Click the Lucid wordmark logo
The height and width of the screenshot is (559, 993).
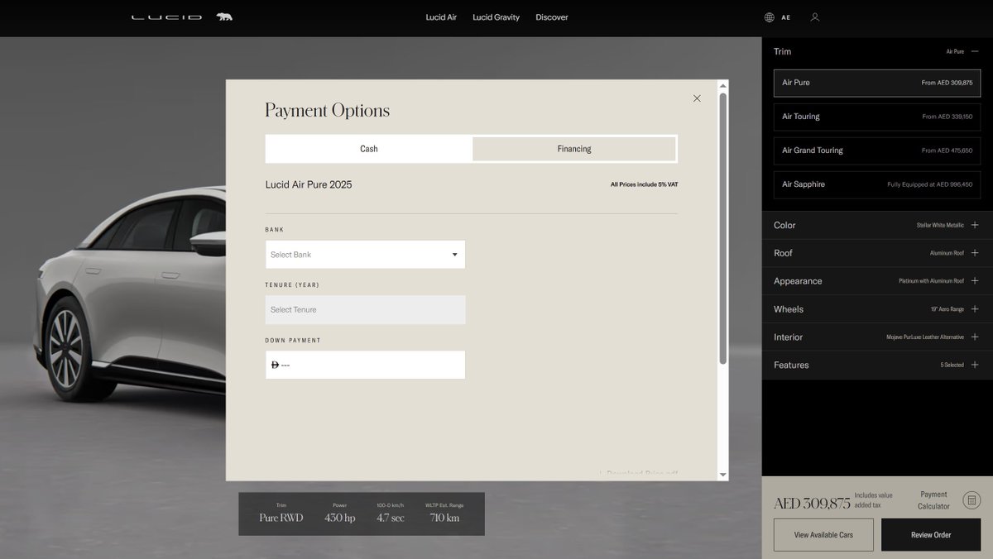click(x=166, y=17)
